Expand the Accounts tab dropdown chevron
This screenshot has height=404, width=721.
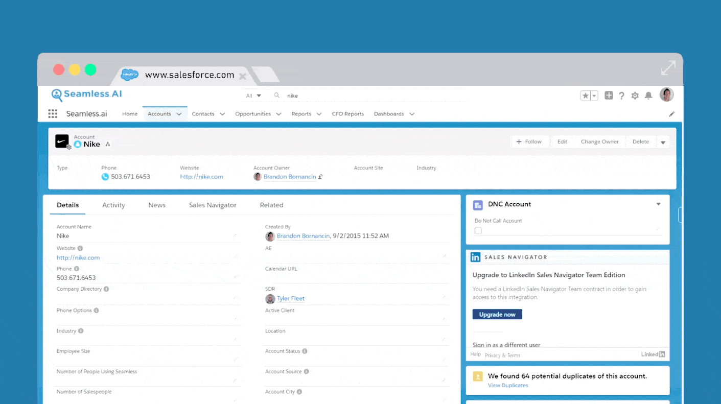179,114
